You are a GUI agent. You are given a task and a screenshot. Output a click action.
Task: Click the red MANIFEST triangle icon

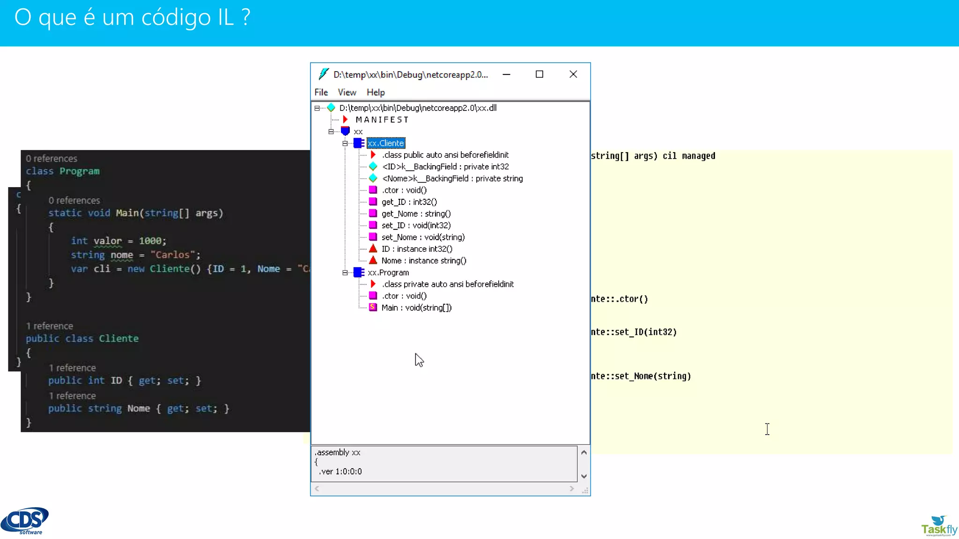[346, 120]
